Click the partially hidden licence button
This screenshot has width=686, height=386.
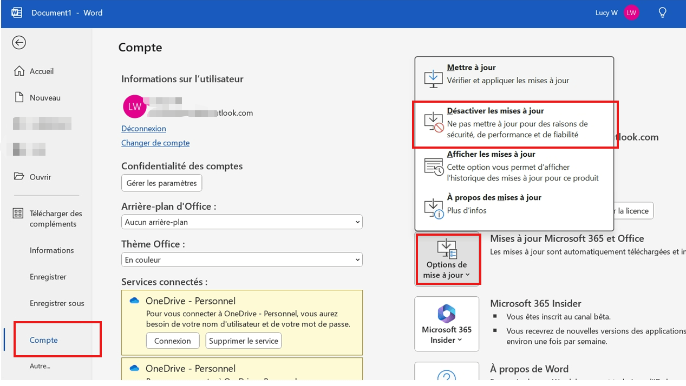pyautogui.click(x=633, y=211)
